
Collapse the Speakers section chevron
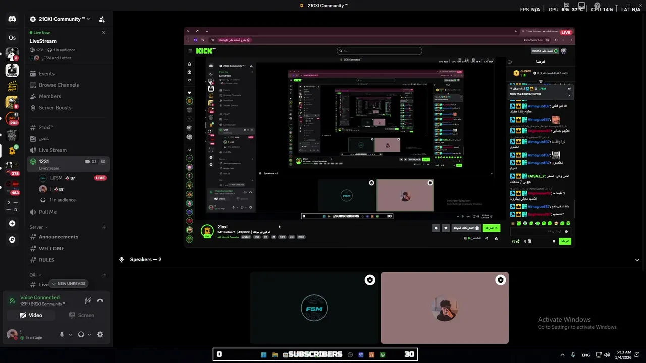click(x=637, y=260)
